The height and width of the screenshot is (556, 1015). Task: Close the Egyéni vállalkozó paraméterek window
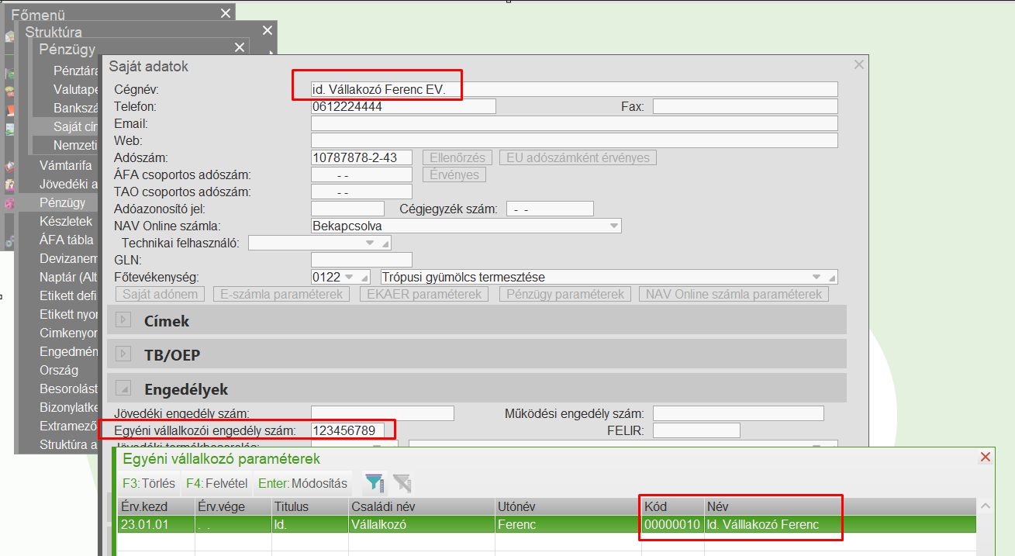click(986, 458)
